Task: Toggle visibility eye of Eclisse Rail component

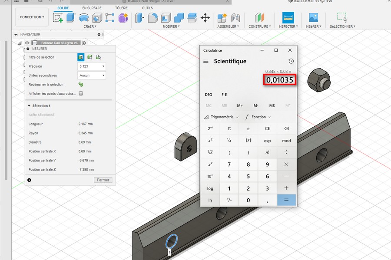Action: pyautogui.click(x=27, y=43)
